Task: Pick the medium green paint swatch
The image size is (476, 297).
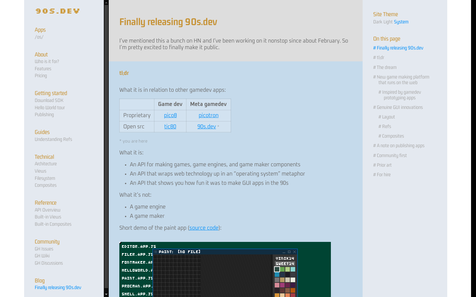Action: point(282,269)
